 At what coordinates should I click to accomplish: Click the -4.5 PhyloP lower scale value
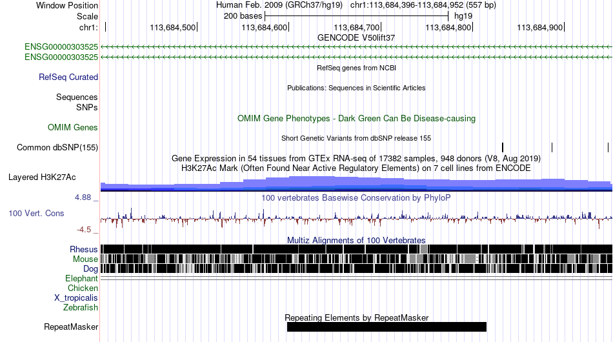(84, 230)
